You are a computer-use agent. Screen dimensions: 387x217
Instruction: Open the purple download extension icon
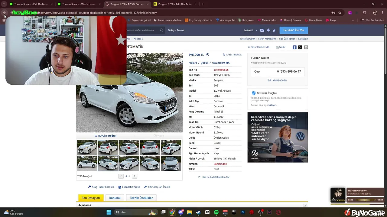point(350,13)
